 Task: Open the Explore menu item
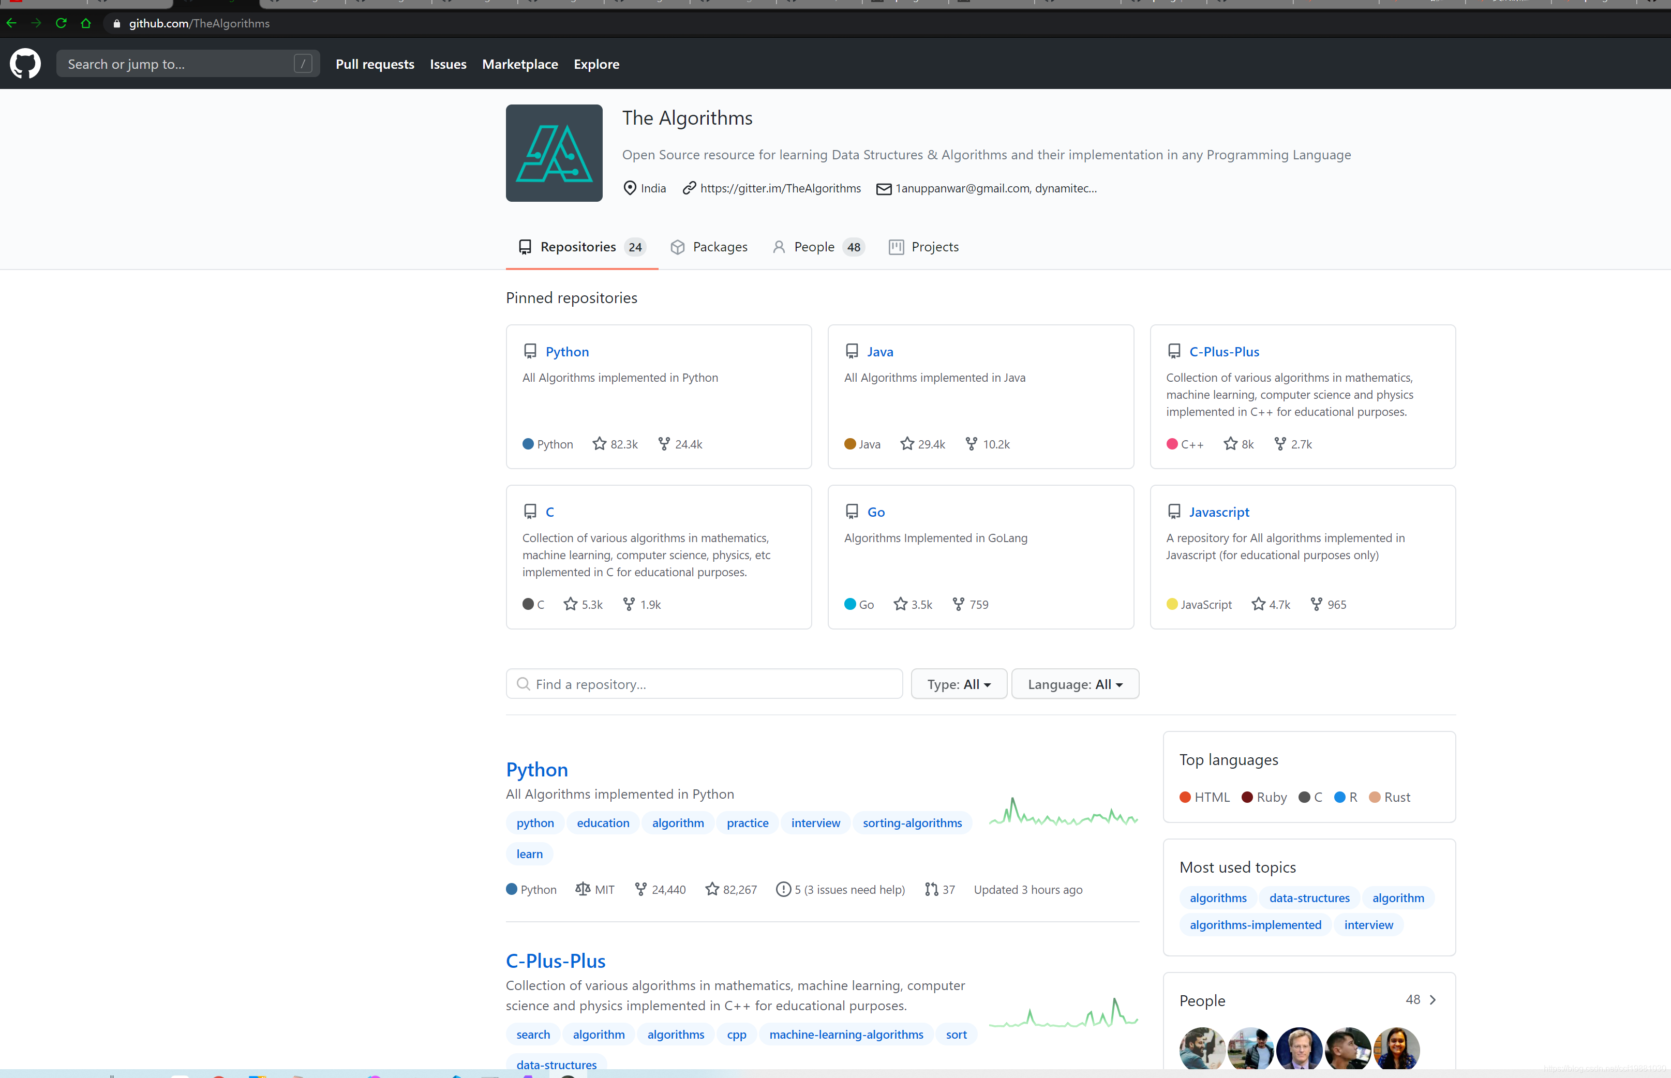pyautogui.click(x=596, y=64)
